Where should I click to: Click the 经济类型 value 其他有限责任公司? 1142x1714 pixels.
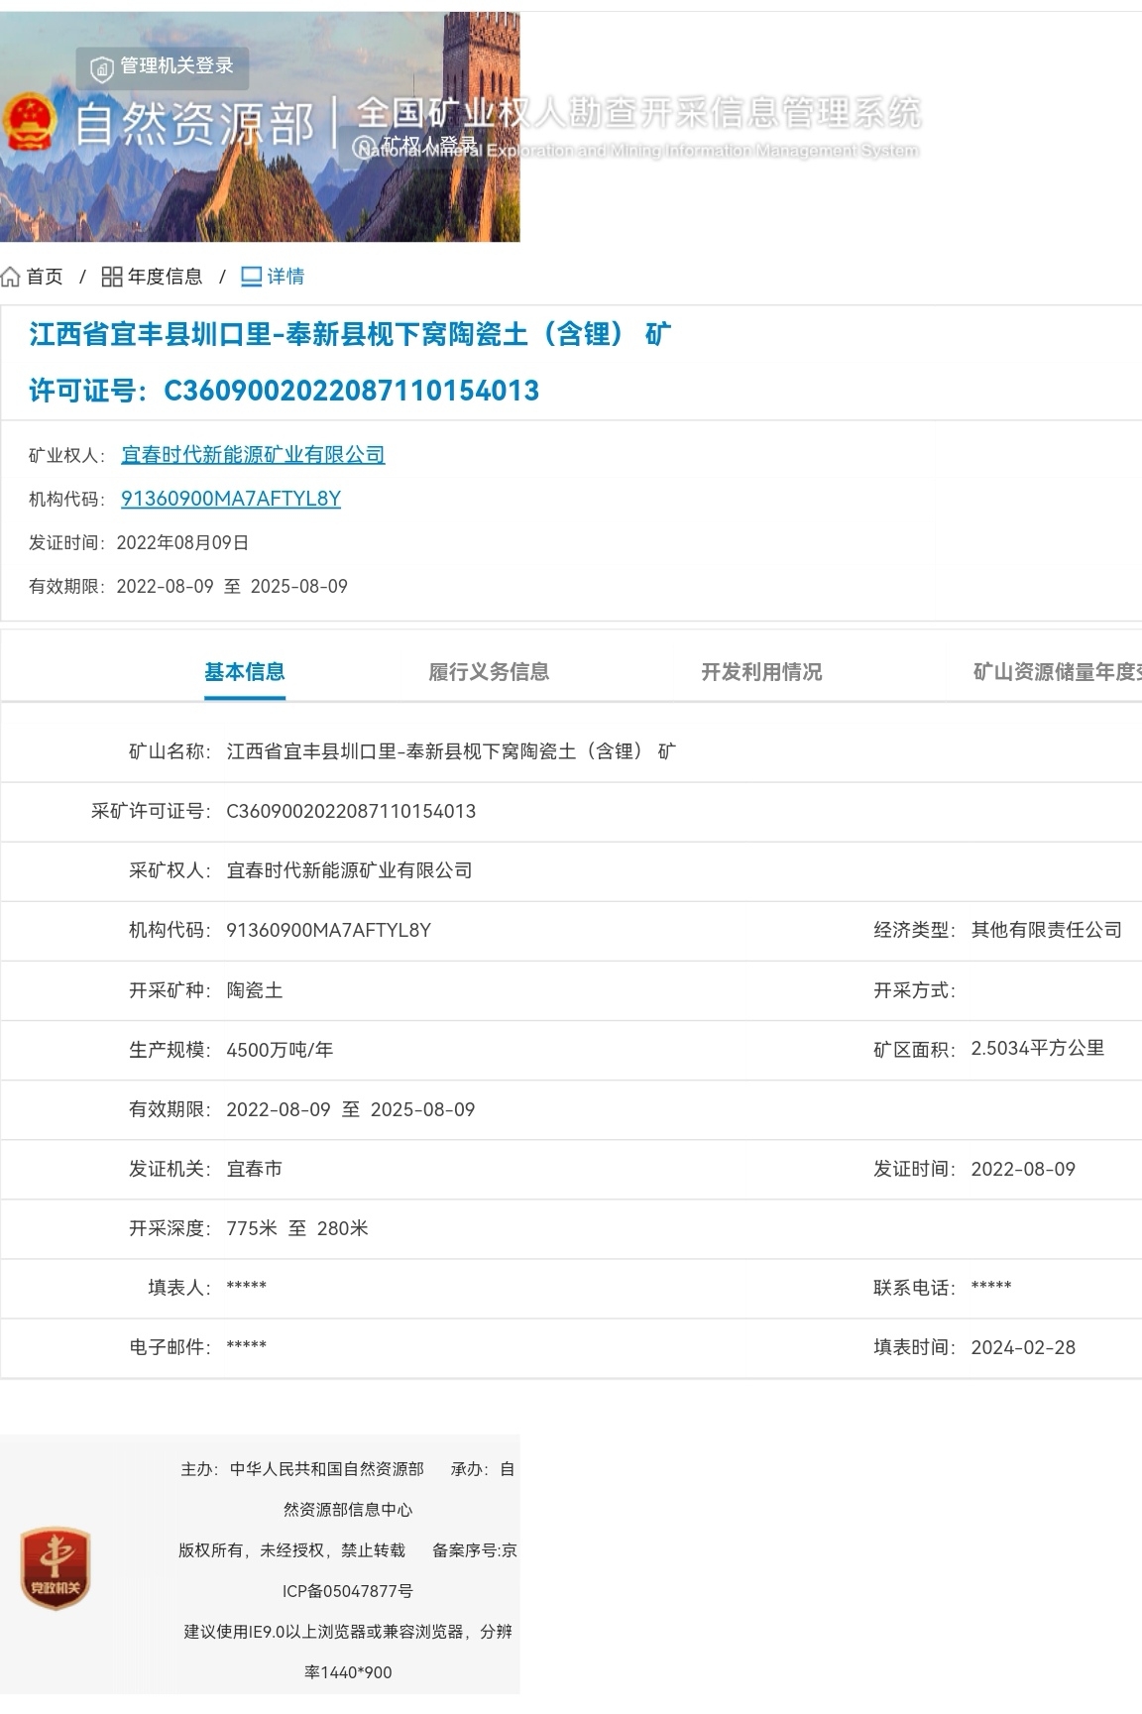1047,930
